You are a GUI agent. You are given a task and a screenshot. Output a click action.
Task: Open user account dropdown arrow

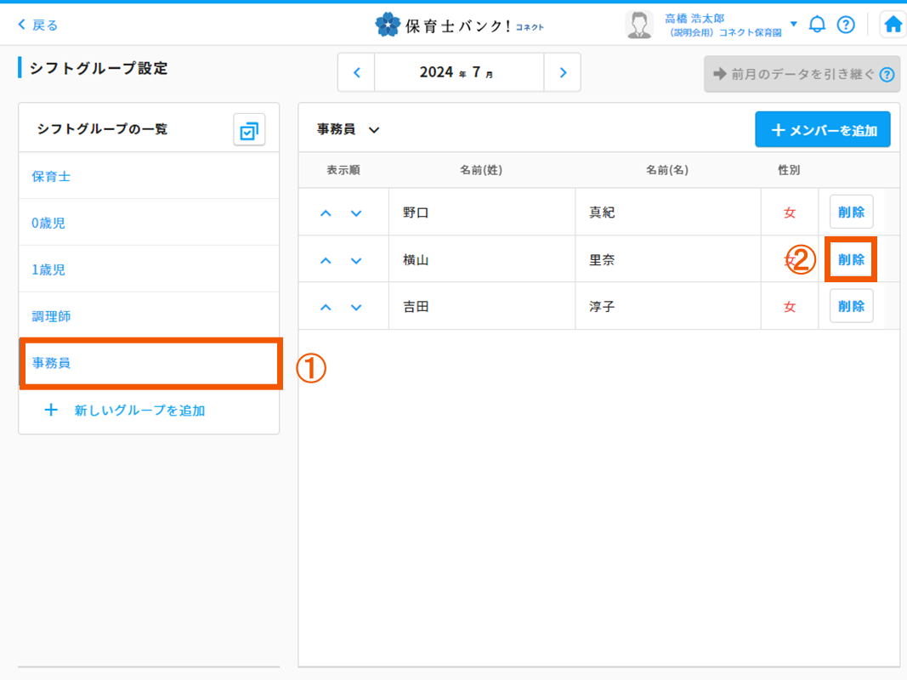[794, 24]
